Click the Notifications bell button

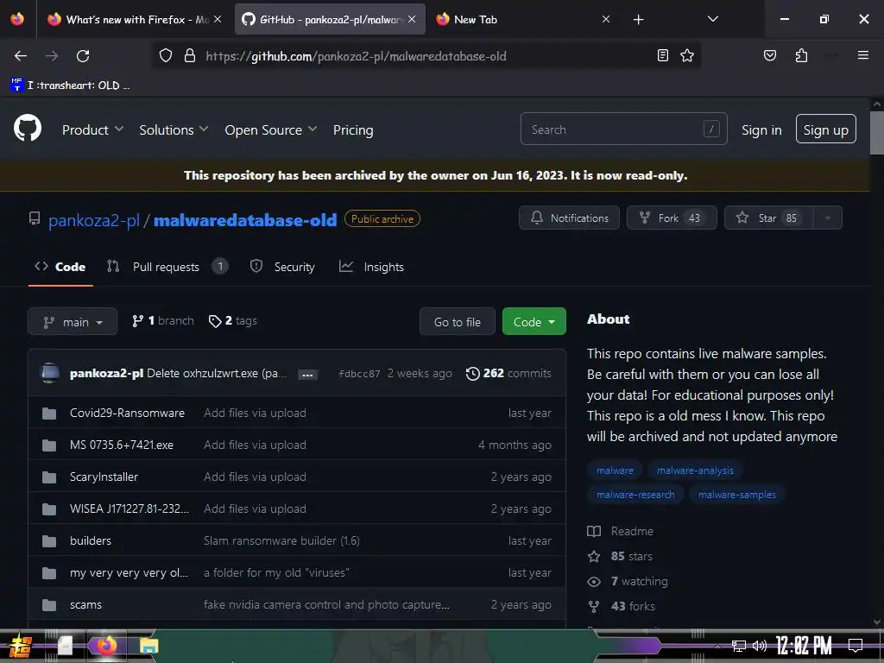[x=569, y=218]
